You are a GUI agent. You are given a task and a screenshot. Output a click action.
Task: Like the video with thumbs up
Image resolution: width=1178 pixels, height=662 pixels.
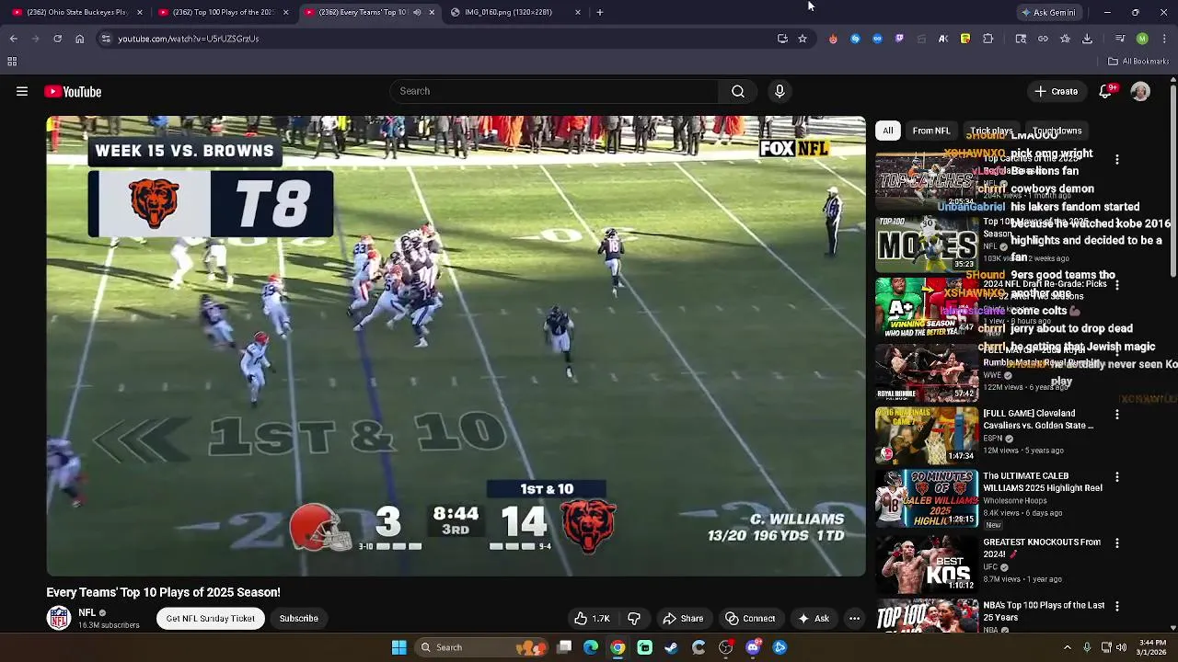(592, 619)
